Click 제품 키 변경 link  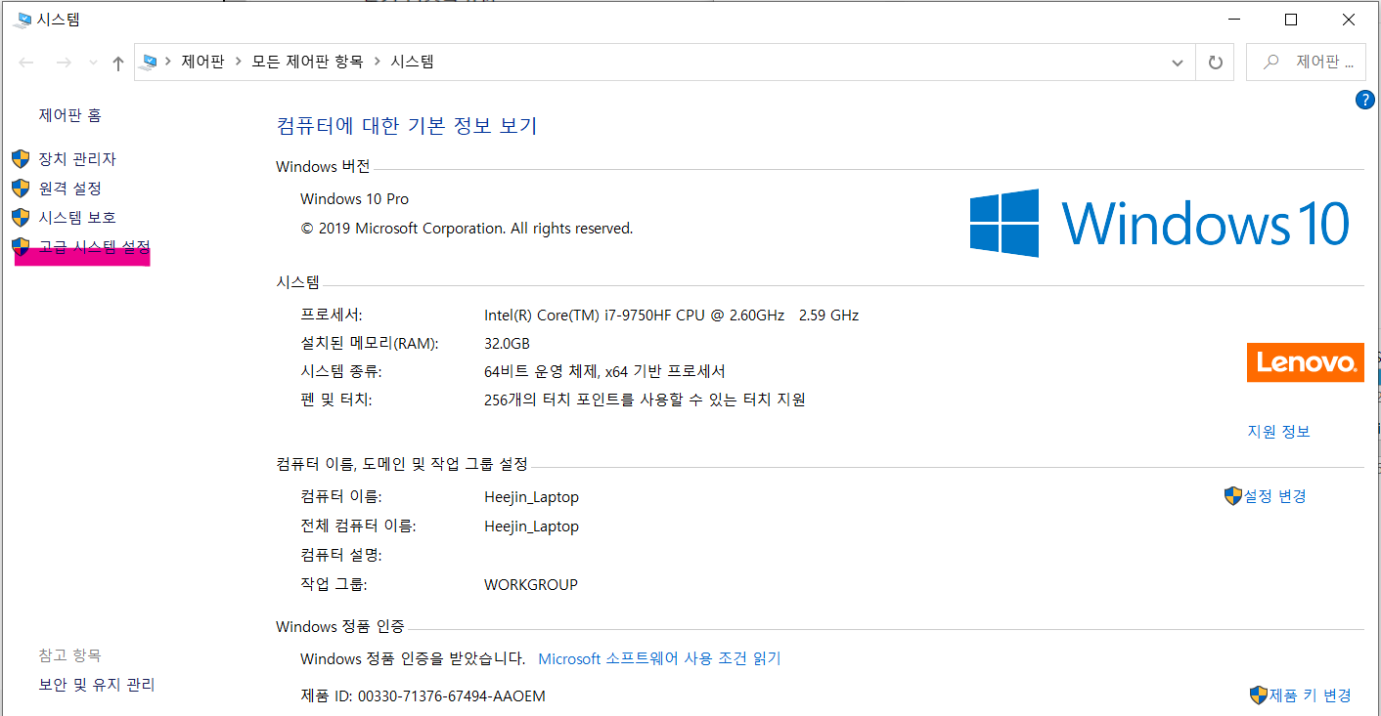click(x=1311, y=695)
